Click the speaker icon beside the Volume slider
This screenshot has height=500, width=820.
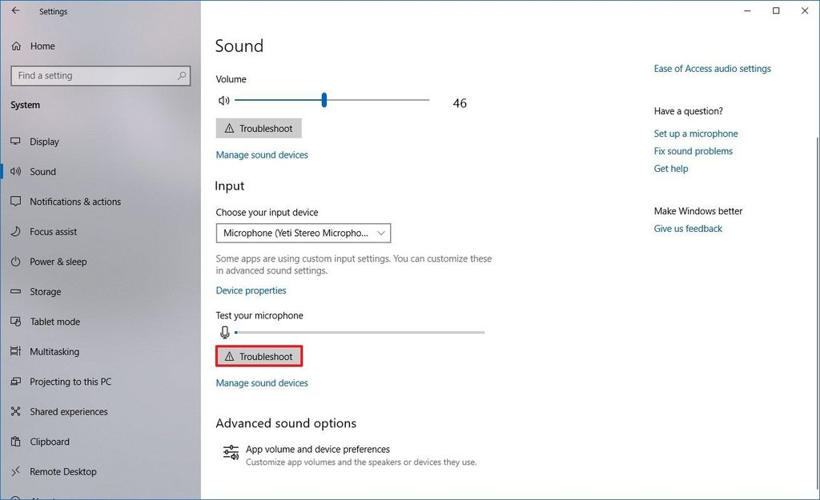click(223, 100)
